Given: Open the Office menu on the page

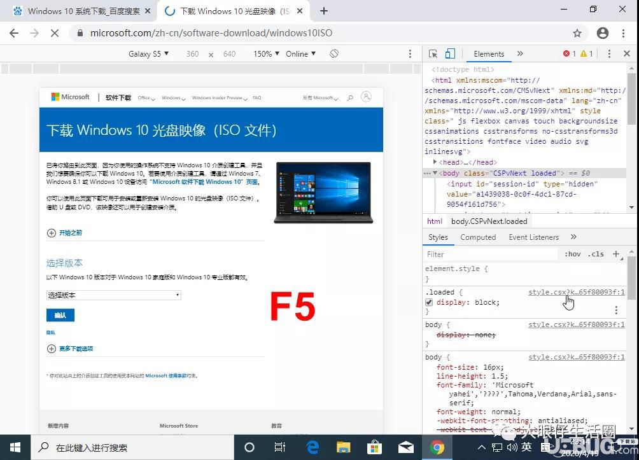Looking at the screenshot, I should tap(146, 98).
